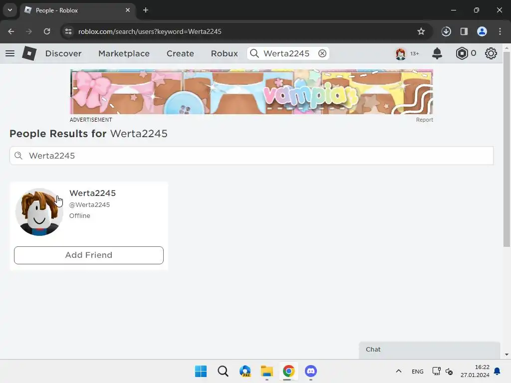This screenshot has width=511, height=383.
Task: Bookmark this page with the star
Action: tap(421, 31)
